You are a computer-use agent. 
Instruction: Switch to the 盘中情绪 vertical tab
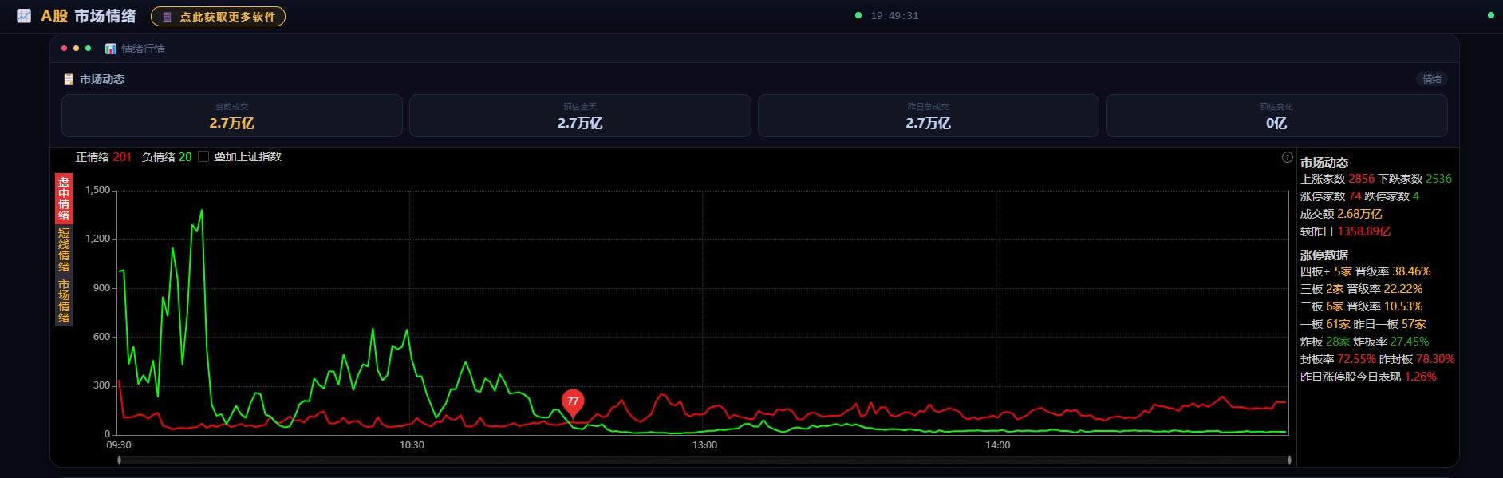64,199
